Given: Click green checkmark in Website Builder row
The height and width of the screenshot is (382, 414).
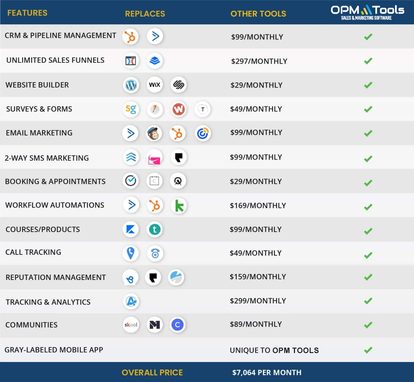Looking at the screenshot, I should pyautogui.click(x=368, y=85).
